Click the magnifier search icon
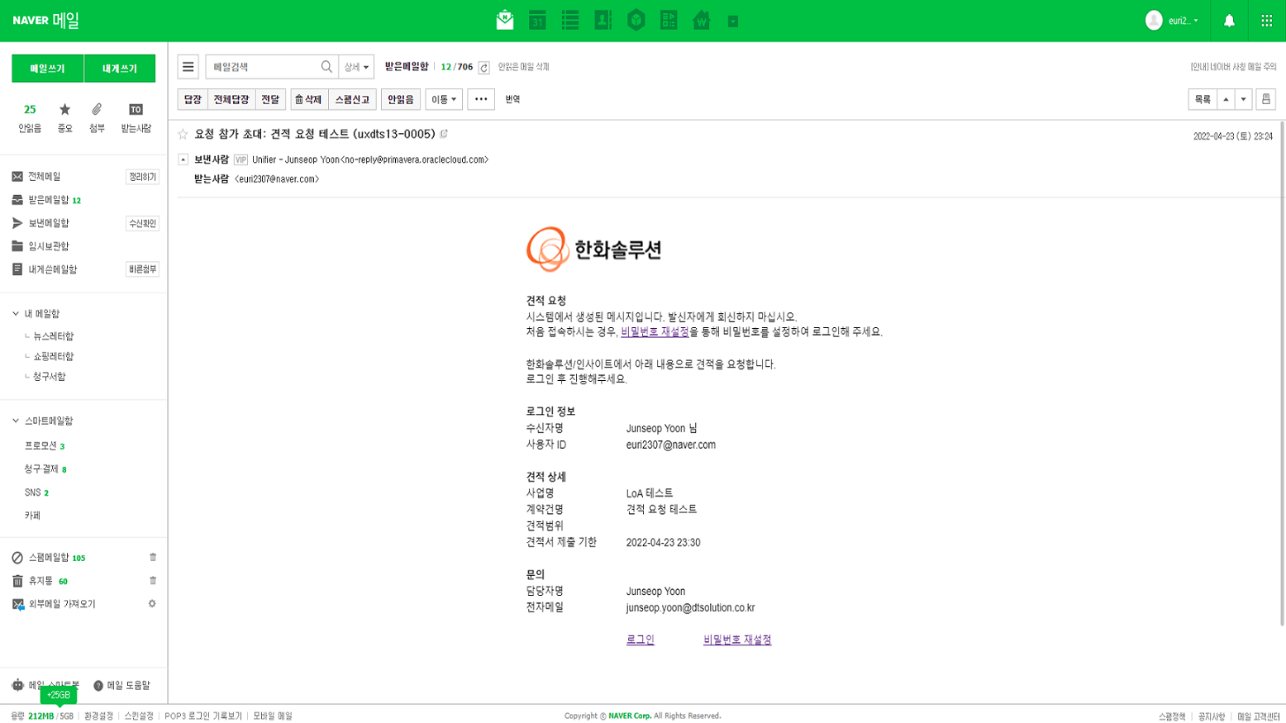The height and width of the screenshot is (723, 1286). pyautogui.click(x=326, y=67)
